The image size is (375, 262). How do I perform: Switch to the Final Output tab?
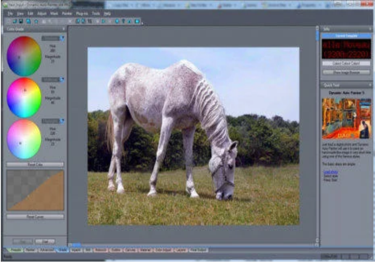click(x=198, y=250)
